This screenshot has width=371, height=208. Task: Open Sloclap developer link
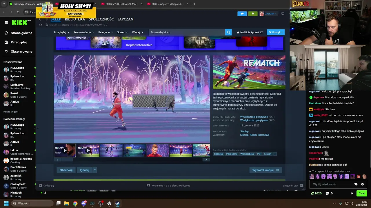244,131
